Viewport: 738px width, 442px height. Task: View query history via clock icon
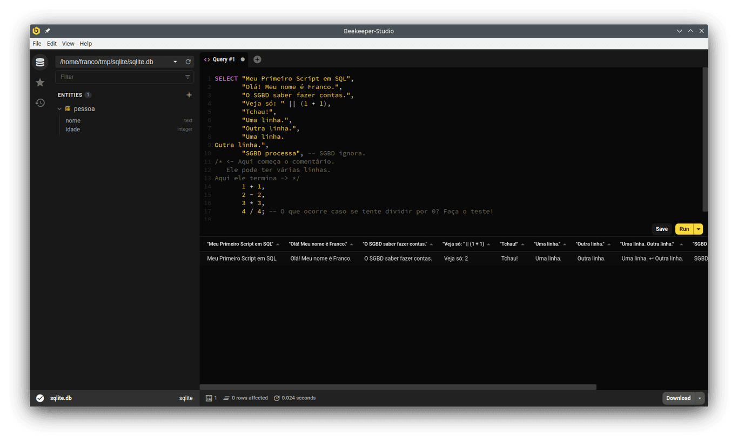[39, 103]
